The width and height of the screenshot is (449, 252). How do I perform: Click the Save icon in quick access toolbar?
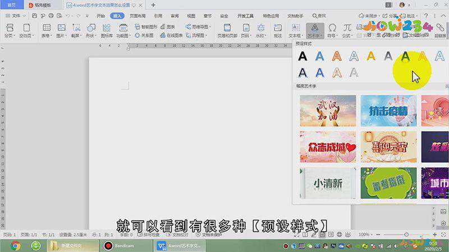(x=34, y=16)
